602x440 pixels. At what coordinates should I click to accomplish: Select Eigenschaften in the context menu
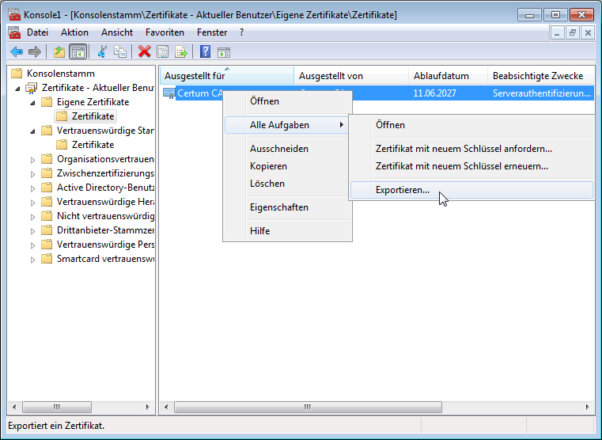coord(278,207)
